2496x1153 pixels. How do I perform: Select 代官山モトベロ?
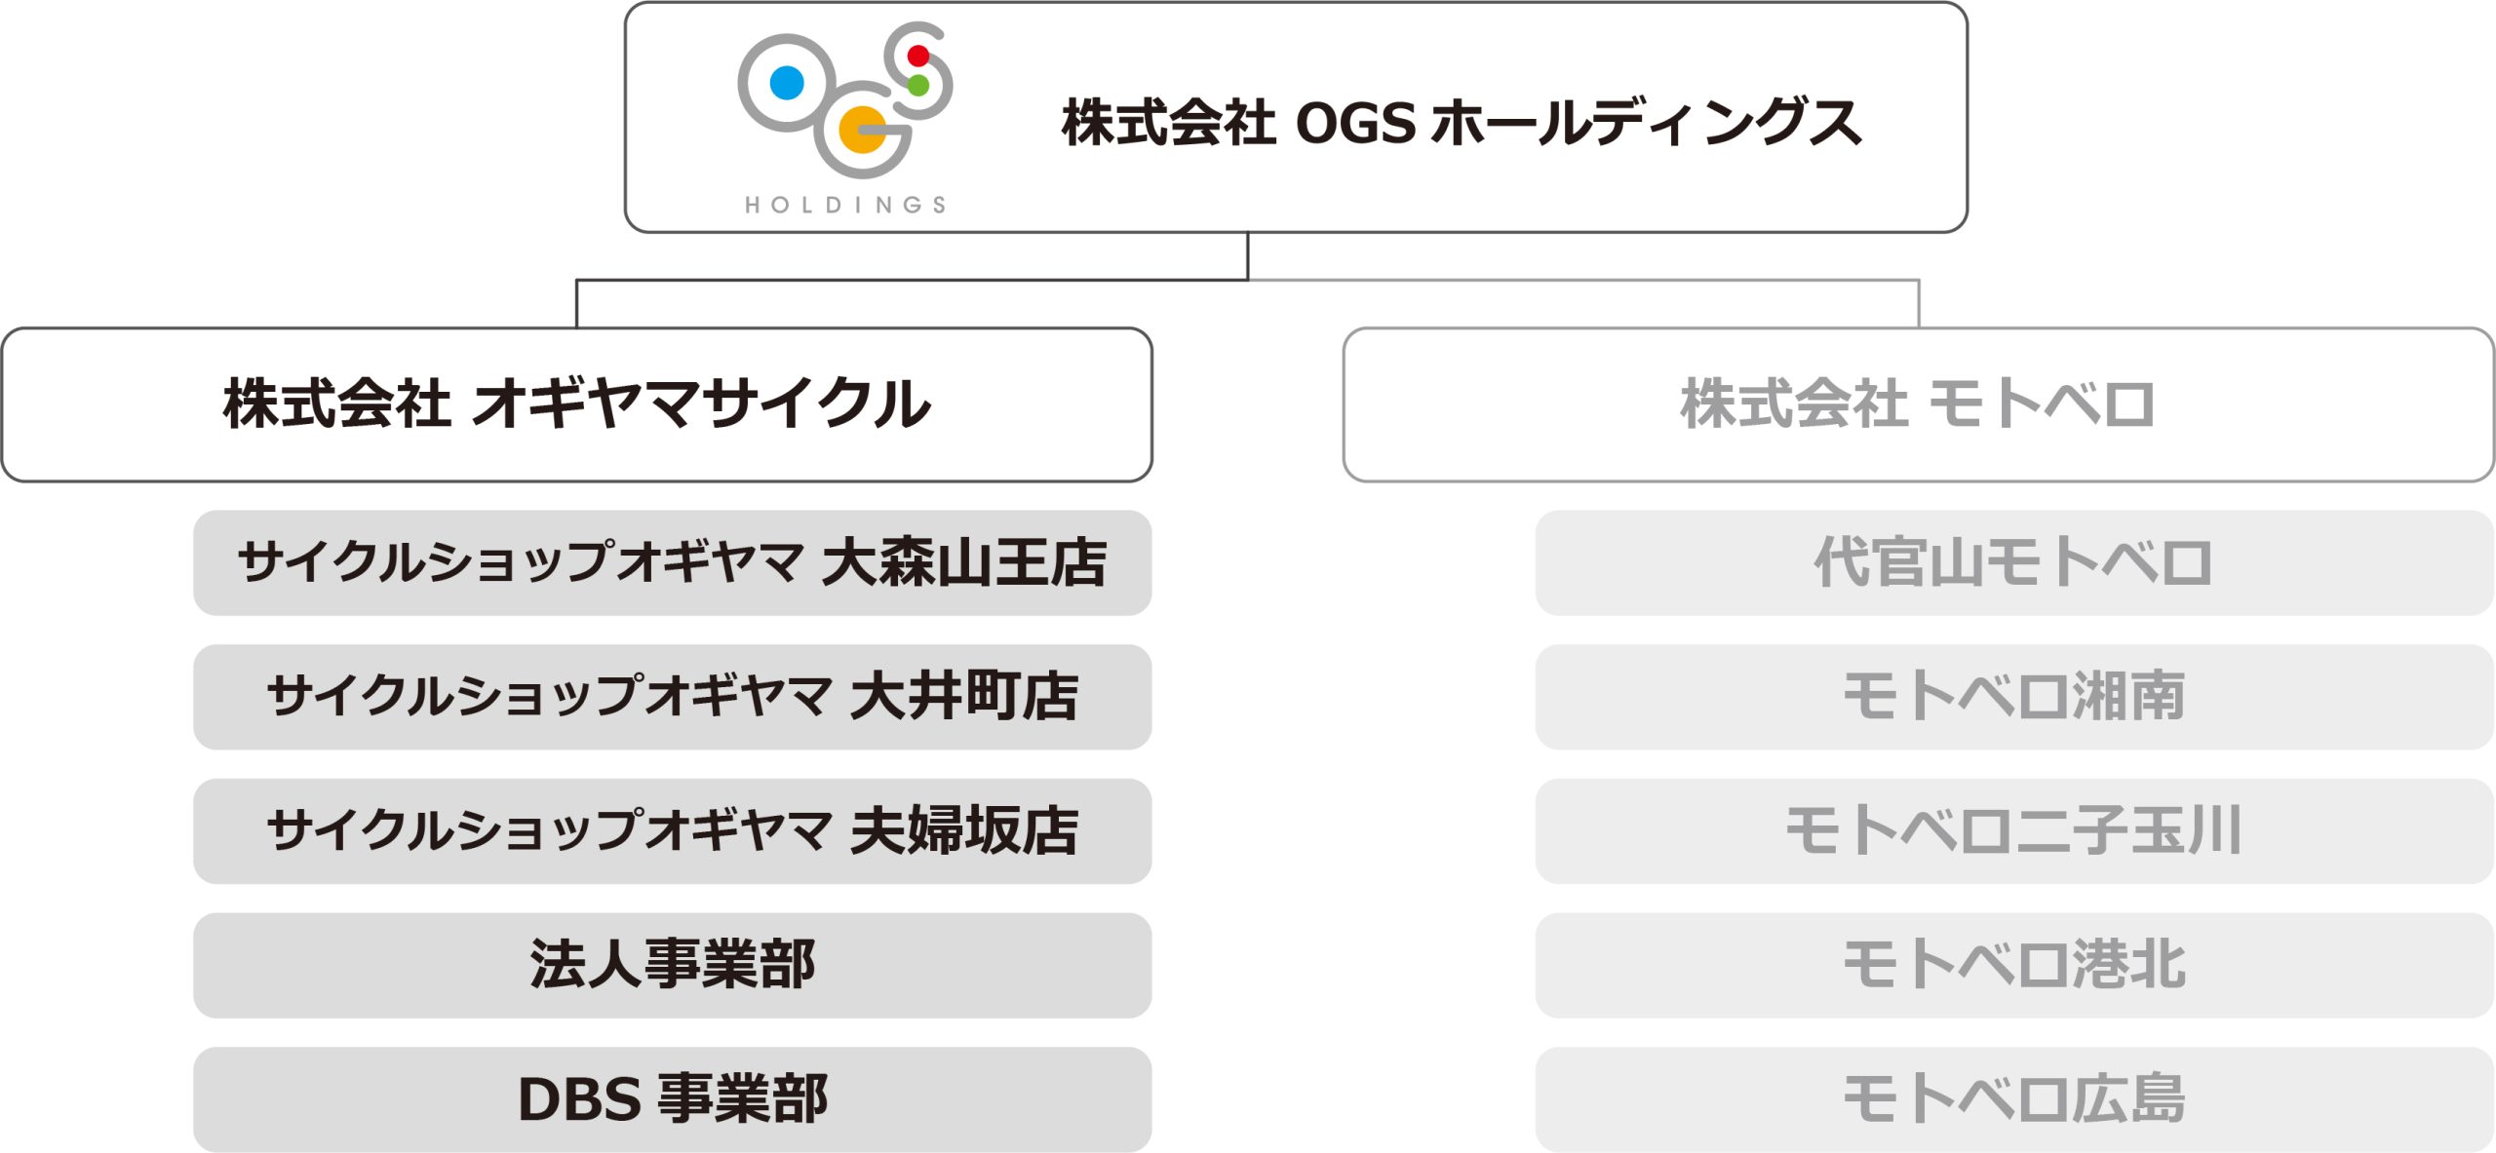[2014, 562]
